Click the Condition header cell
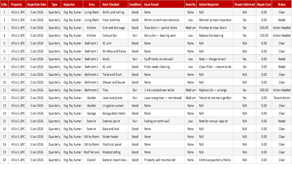The height and width of the screenshot is (171, 292). pyautogui.click(x=135, y=4)
